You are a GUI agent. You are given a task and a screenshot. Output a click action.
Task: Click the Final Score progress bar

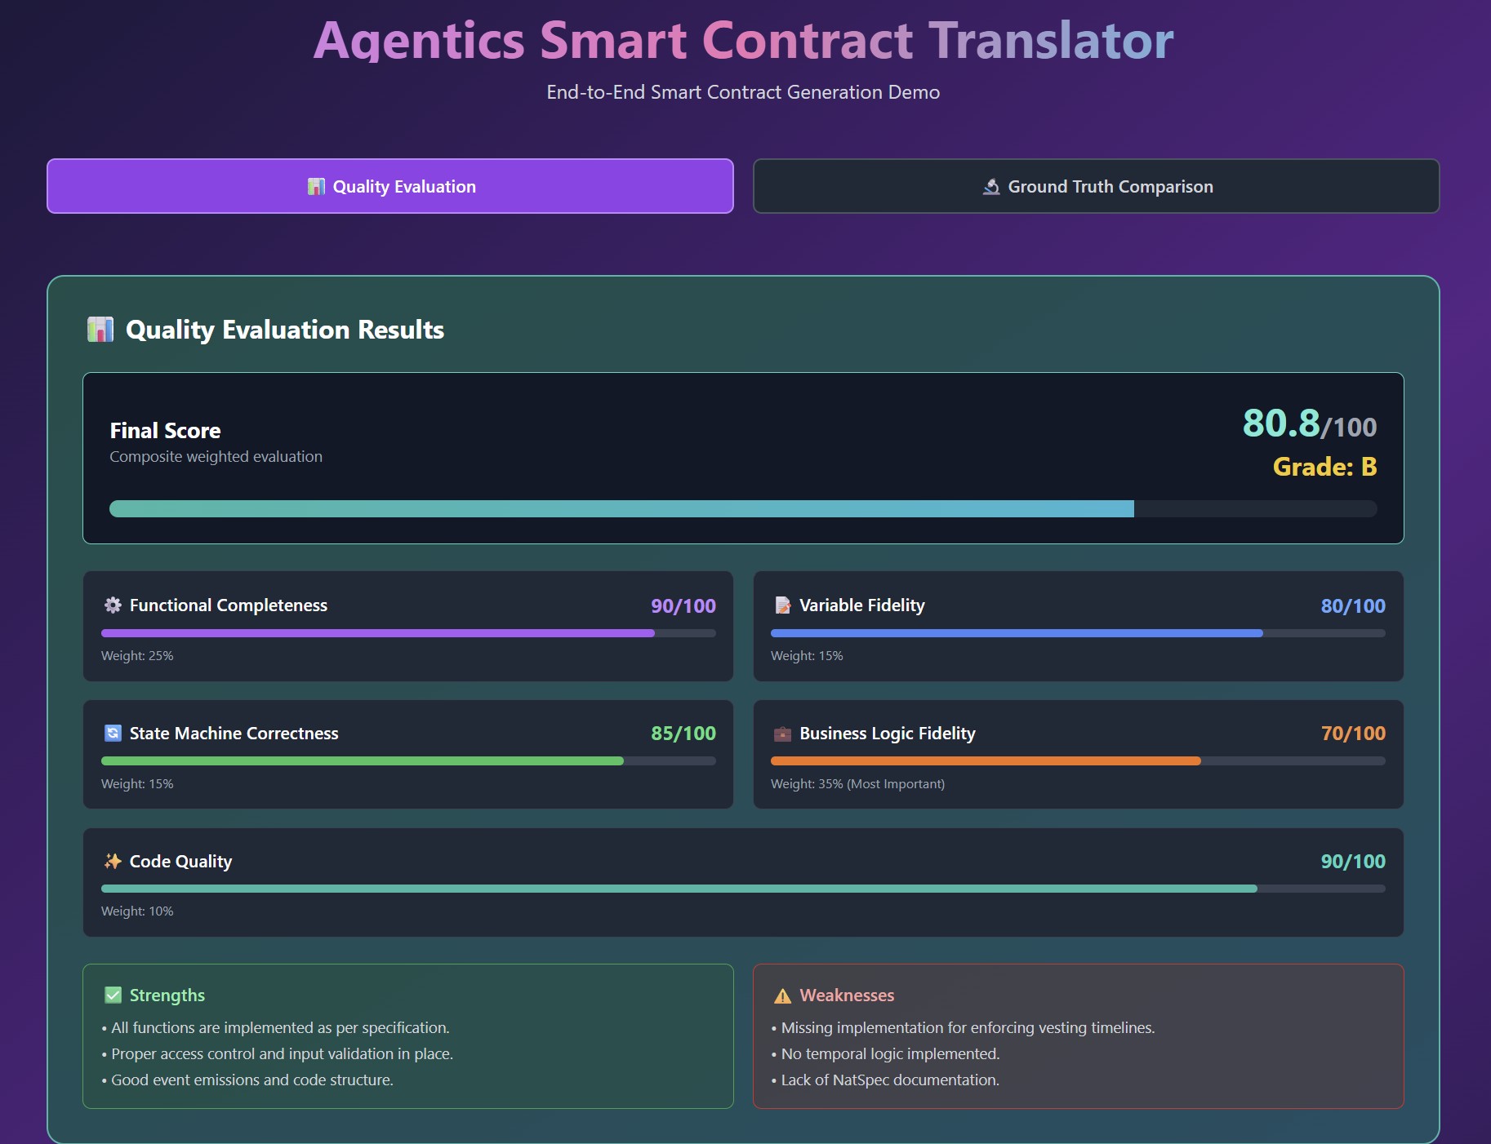click(x=621, y=508)
